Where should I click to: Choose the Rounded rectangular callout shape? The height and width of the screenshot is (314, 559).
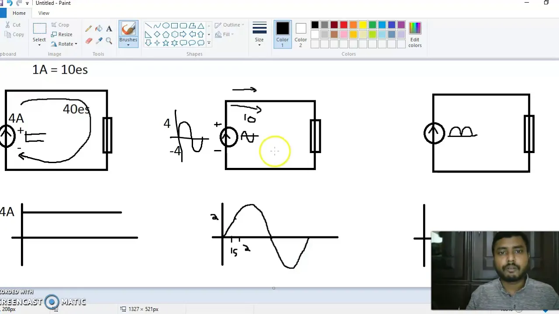[x=183, y=43]
